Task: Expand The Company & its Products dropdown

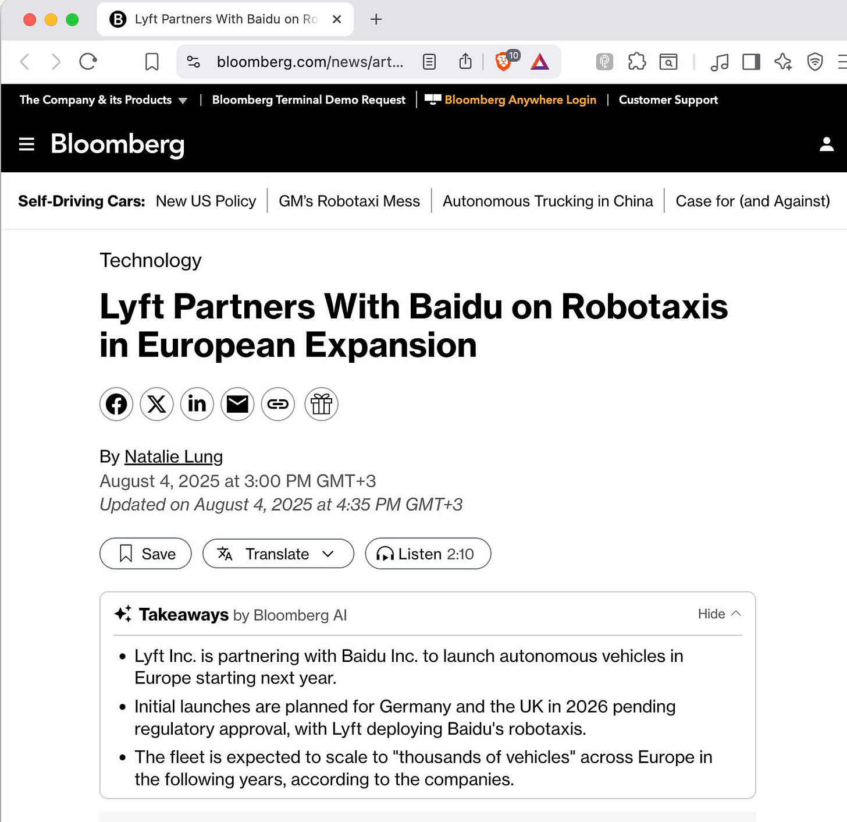Action: pyautogui.click(x=103, y=100)
